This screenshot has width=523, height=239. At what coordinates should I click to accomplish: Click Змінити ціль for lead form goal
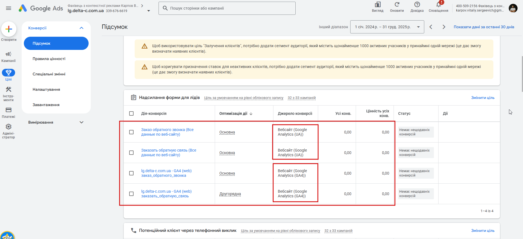(483, 98)
